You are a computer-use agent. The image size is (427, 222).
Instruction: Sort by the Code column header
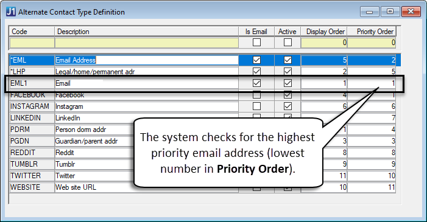(32, 32)
